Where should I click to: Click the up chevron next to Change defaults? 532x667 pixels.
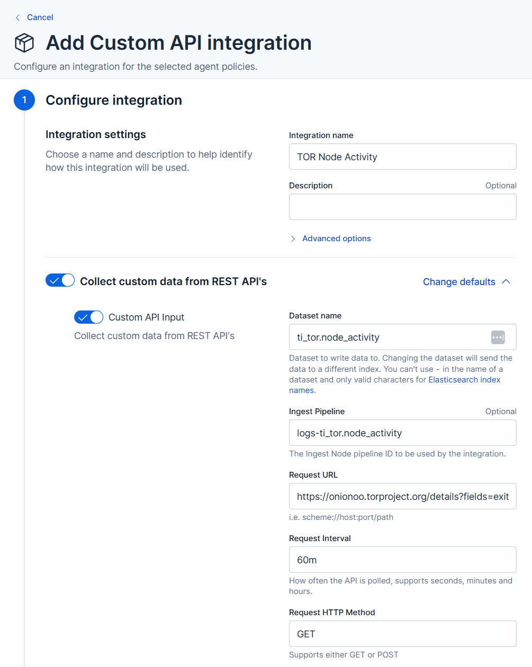pos(506,281)
